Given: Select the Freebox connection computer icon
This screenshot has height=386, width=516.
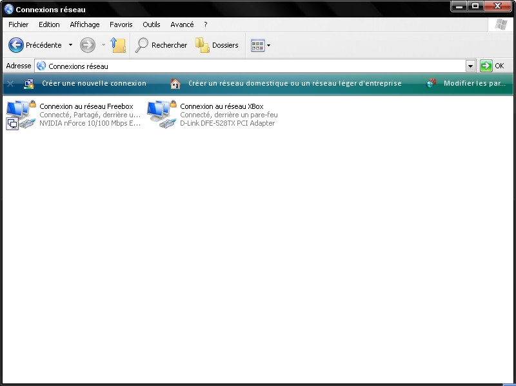Looking at the screenshot, I should 21,115.
